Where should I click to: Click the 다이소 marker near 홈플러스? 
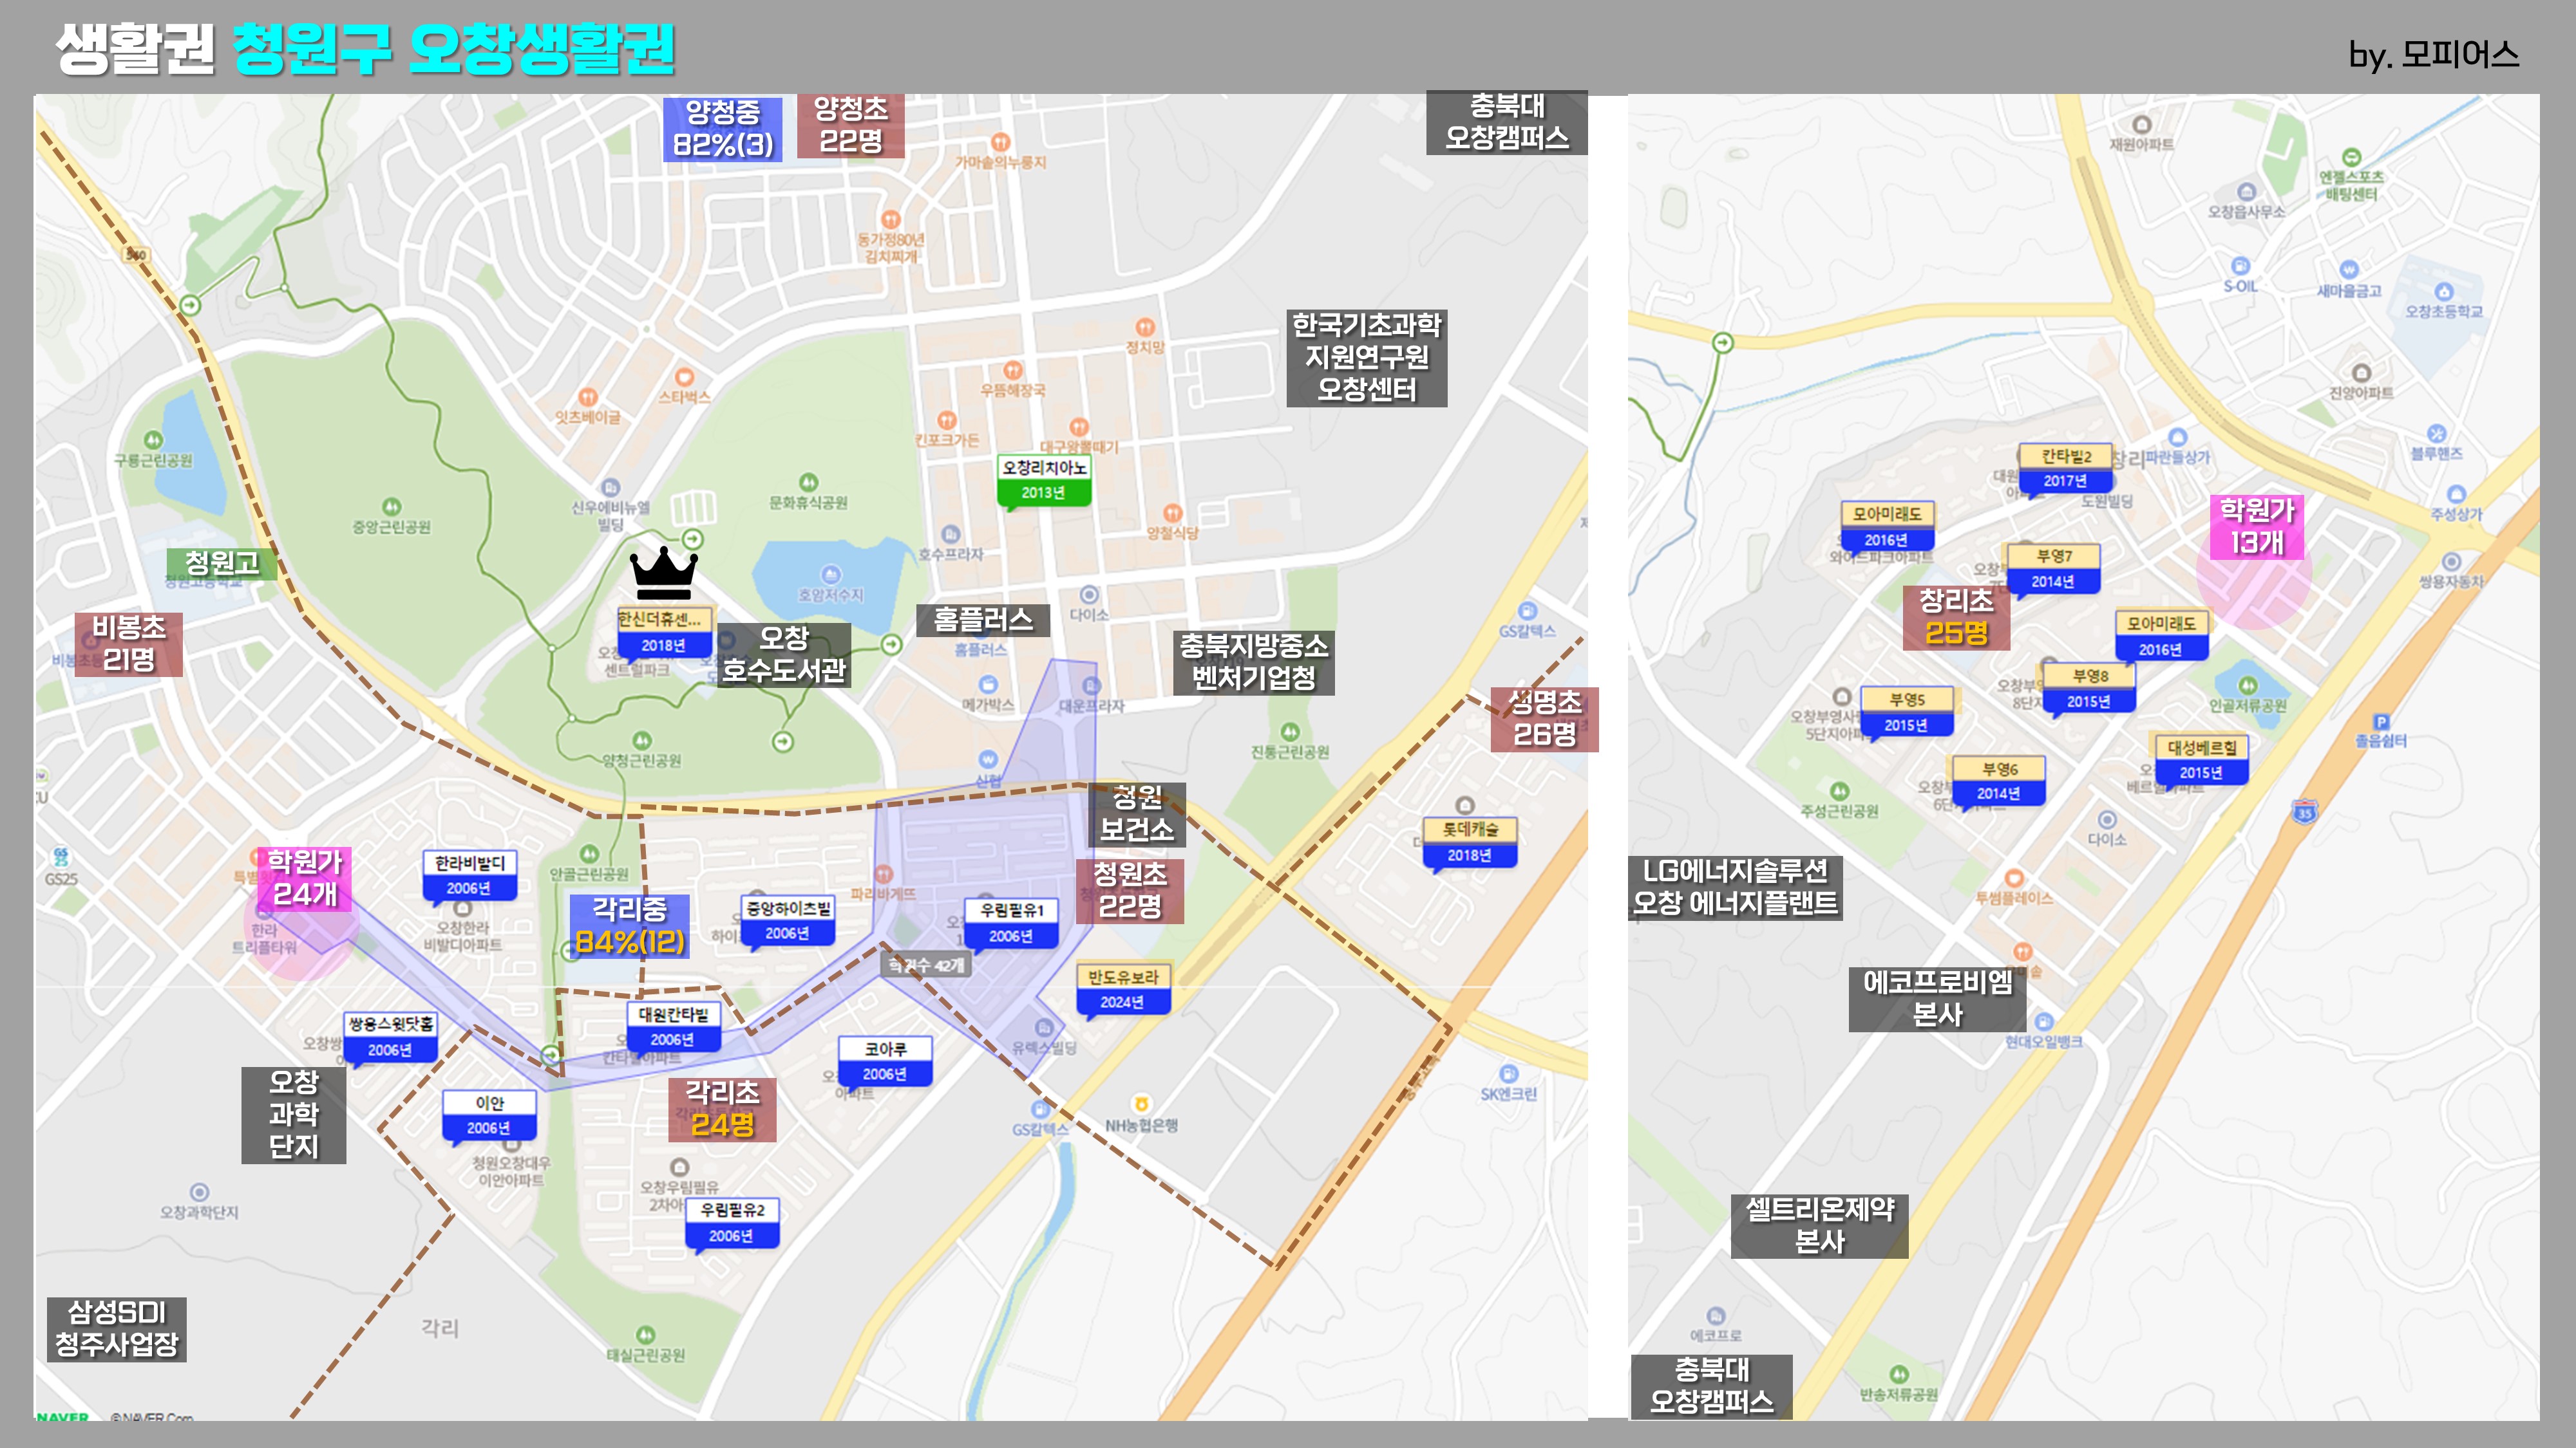coord(1089,595)
